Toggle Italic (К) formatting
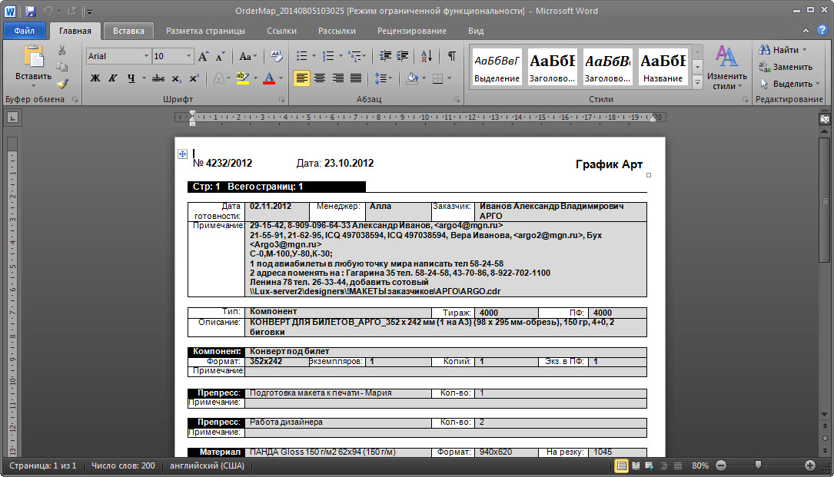The width and height of the screenshot is (834, 477). tap(113, 78)
